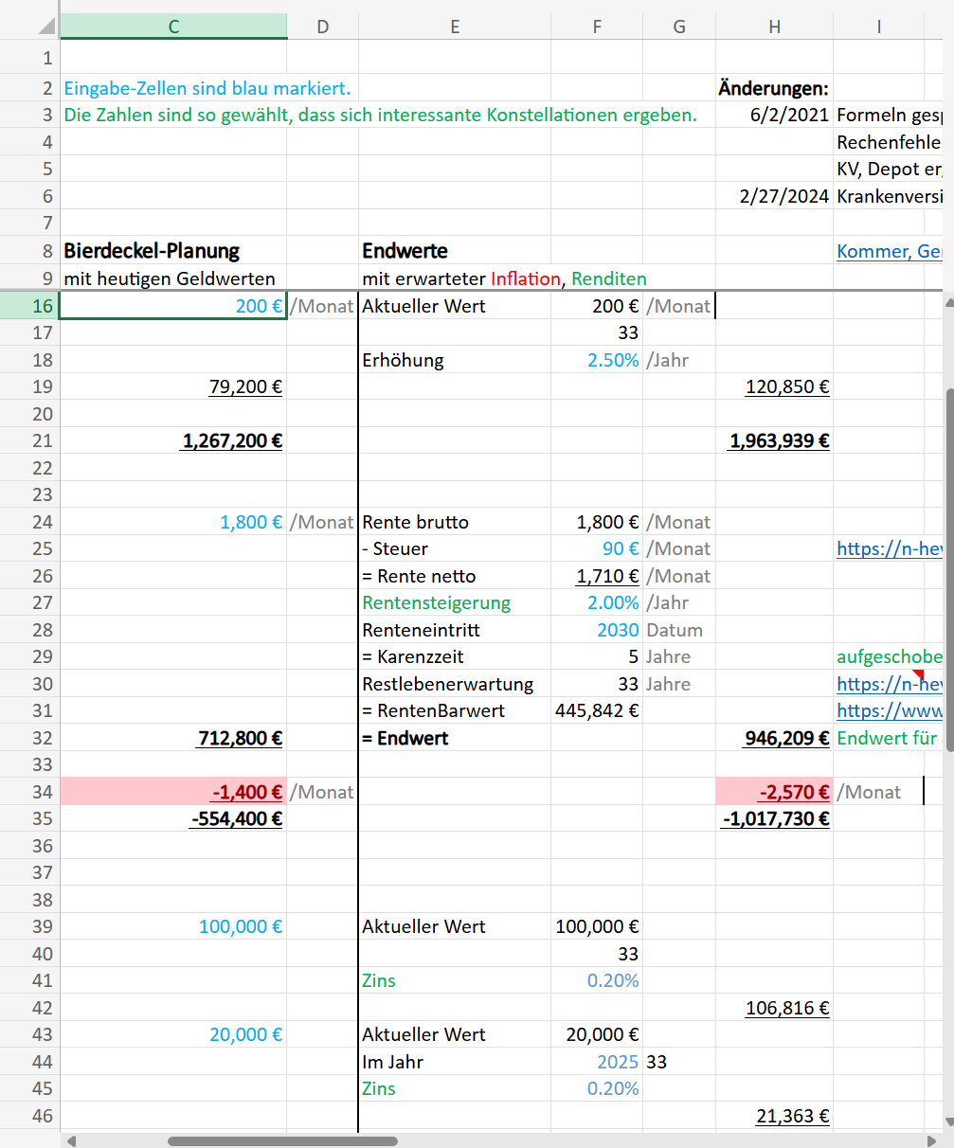Screen dimensions: 954x1148
Task: Click the -1,017,730 € cell
Action: [x=775, y=818]
